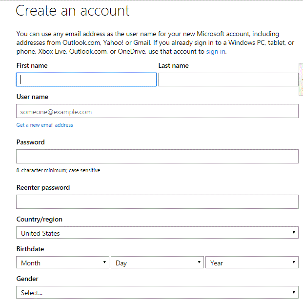
Task: Click '8-character minimum; case sensitive' hint
Action: click(x=58, y=170)
